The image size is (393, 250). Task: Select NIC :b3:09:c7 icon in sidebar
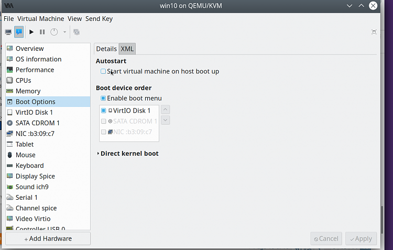click(x=10, y=134)
